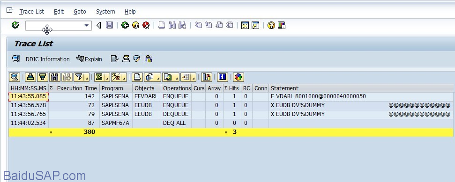This screenshot has width=455, height=182.
Task: Select the DEQUEUE operation cell
Action: tap(177, 114)
